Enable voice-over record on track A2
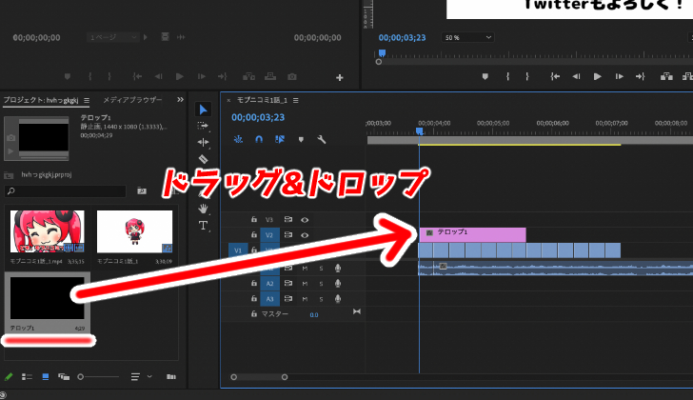Viewport: 693px width, 400px height. pyautogui.click(x=338, y=283)
